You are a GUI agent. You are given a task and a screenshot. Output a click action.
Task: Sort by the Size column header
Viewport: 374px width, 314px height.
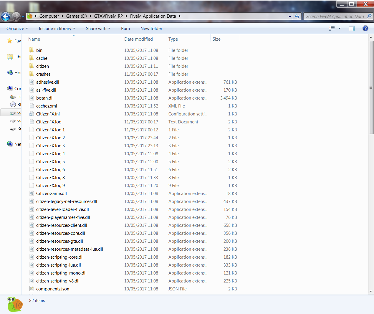(216, 39)
